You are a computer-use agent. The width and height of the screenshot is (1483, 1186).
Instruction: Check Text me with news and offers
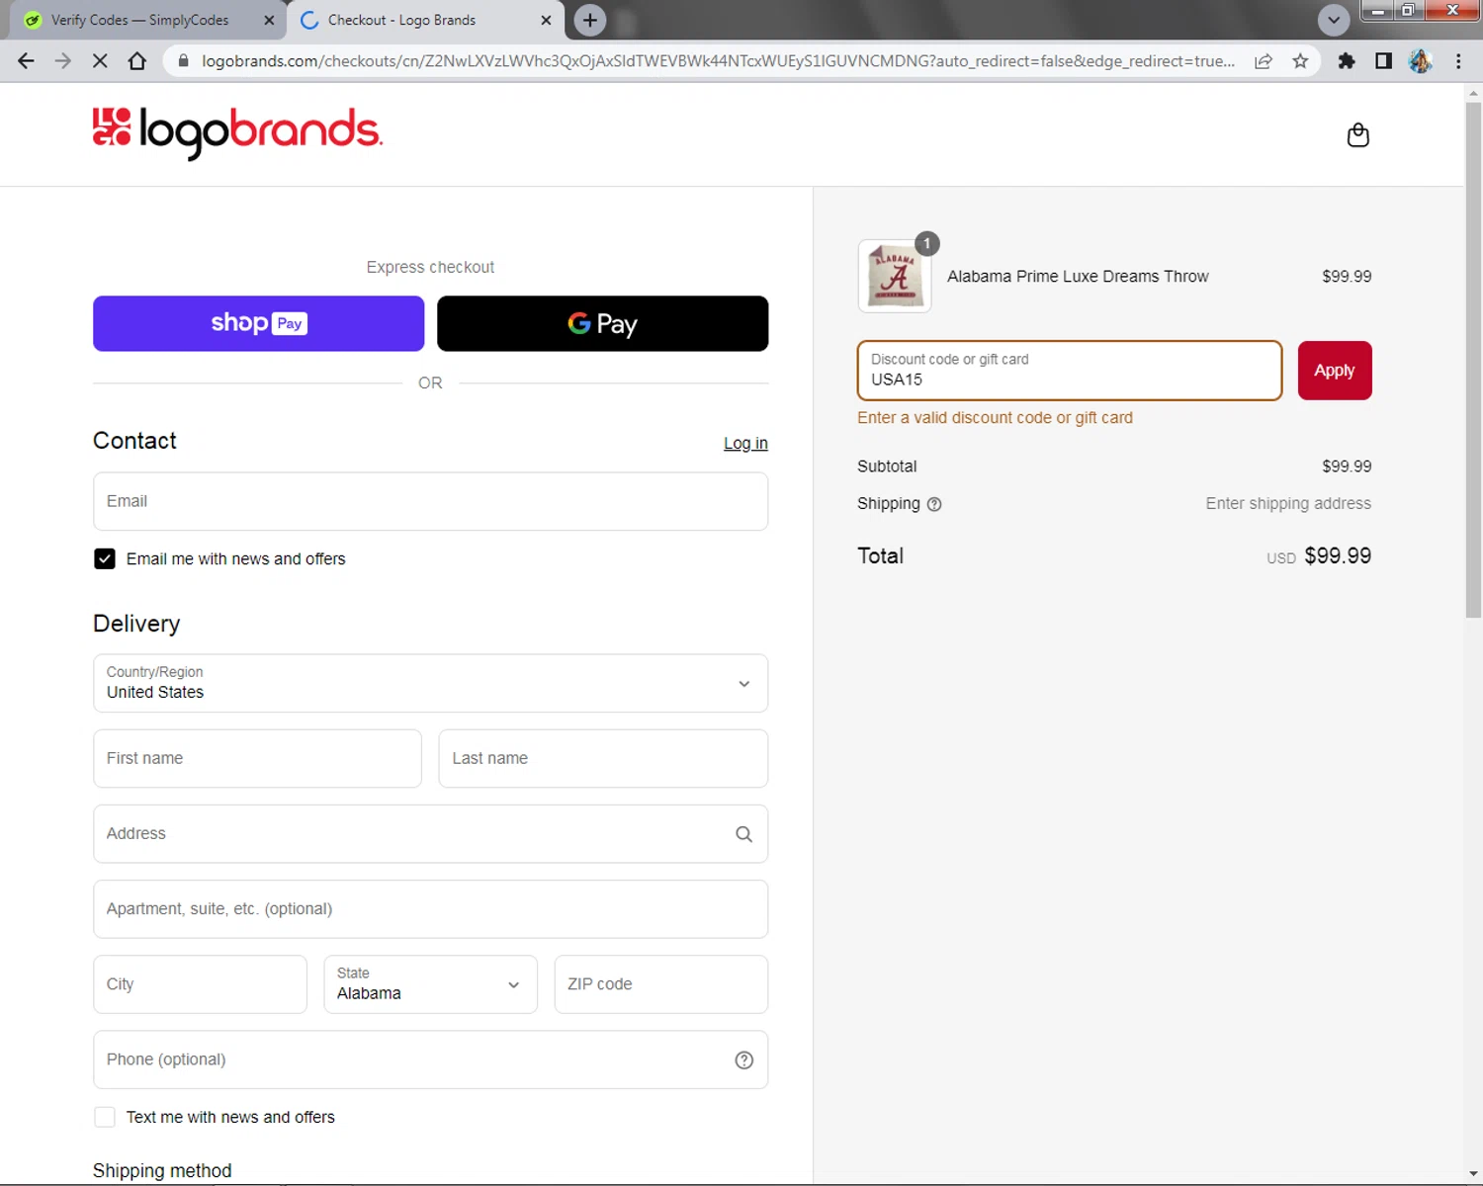click(105, 1117)
